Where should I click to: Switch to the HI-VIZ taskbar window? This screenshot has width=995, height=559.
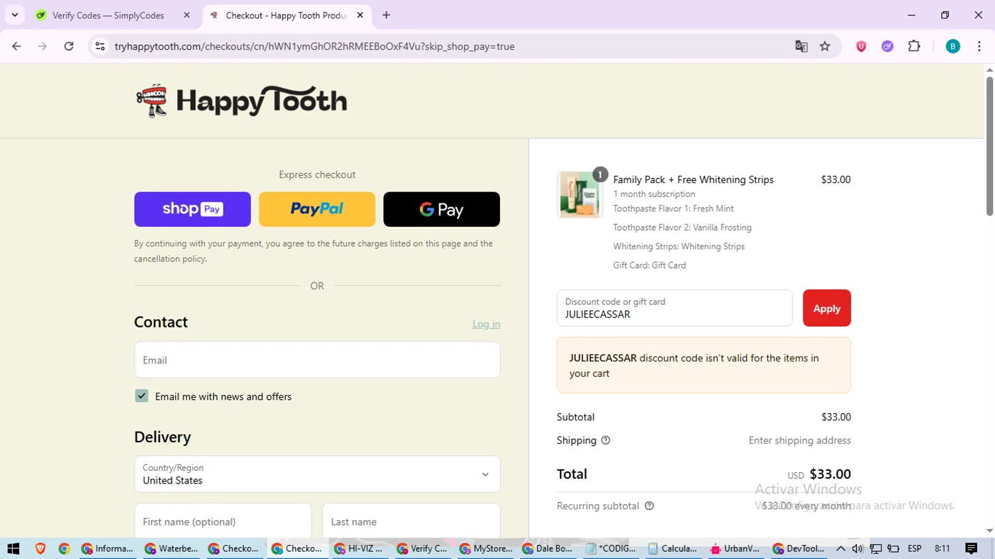pyautogui.click(x=360, y=548)
